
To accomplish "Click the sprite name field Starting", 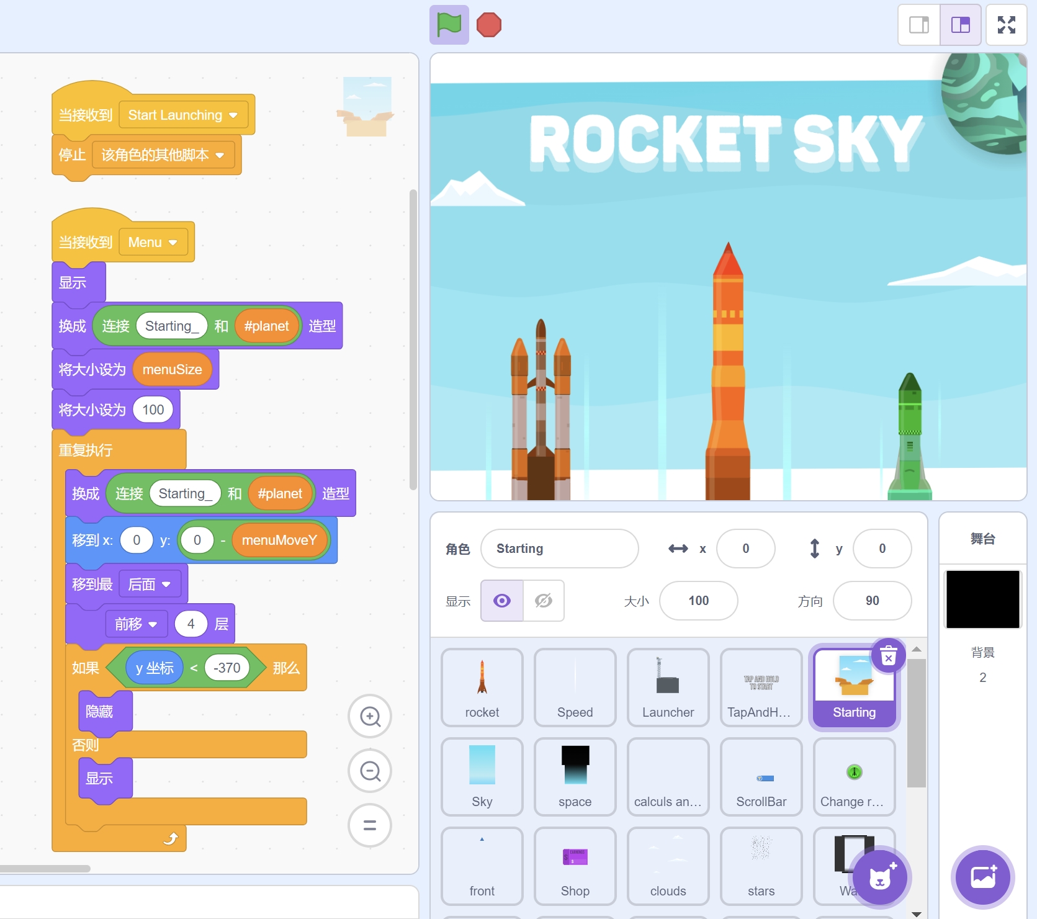I will click(x=559, y=549).
